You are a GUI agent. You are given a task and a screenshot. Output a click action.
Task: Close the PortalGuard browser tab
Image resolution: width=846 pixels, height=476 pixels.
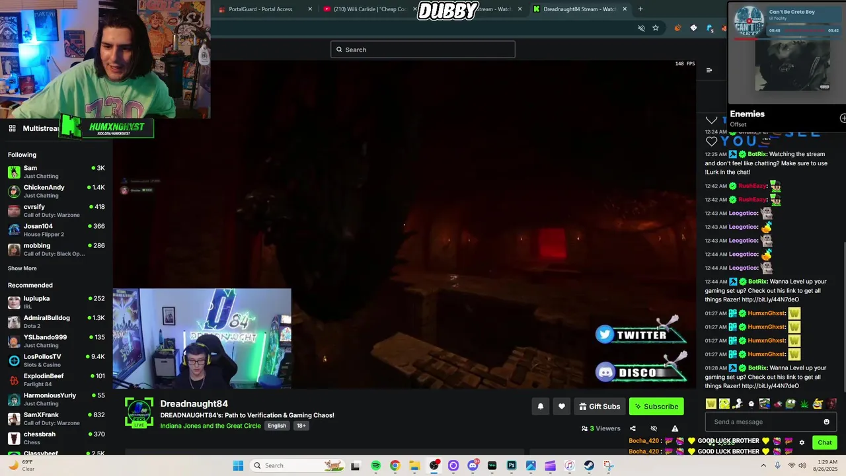310,9
